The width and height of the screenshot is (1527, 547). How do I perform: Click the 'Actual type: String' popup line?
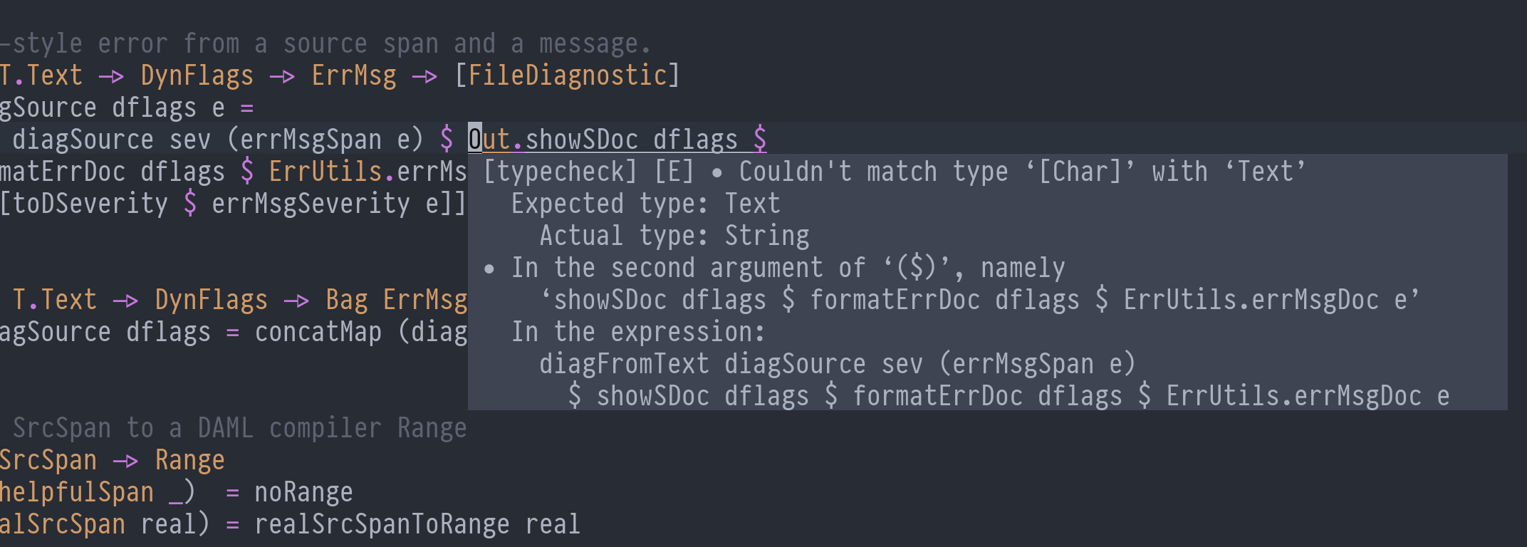pyautogui.click(x=674, y=236)
